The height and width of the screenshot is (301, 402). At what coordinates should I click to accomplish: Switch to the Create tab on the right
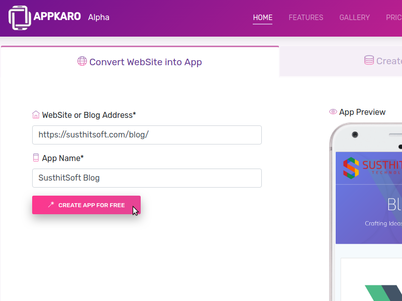[387, 60]
